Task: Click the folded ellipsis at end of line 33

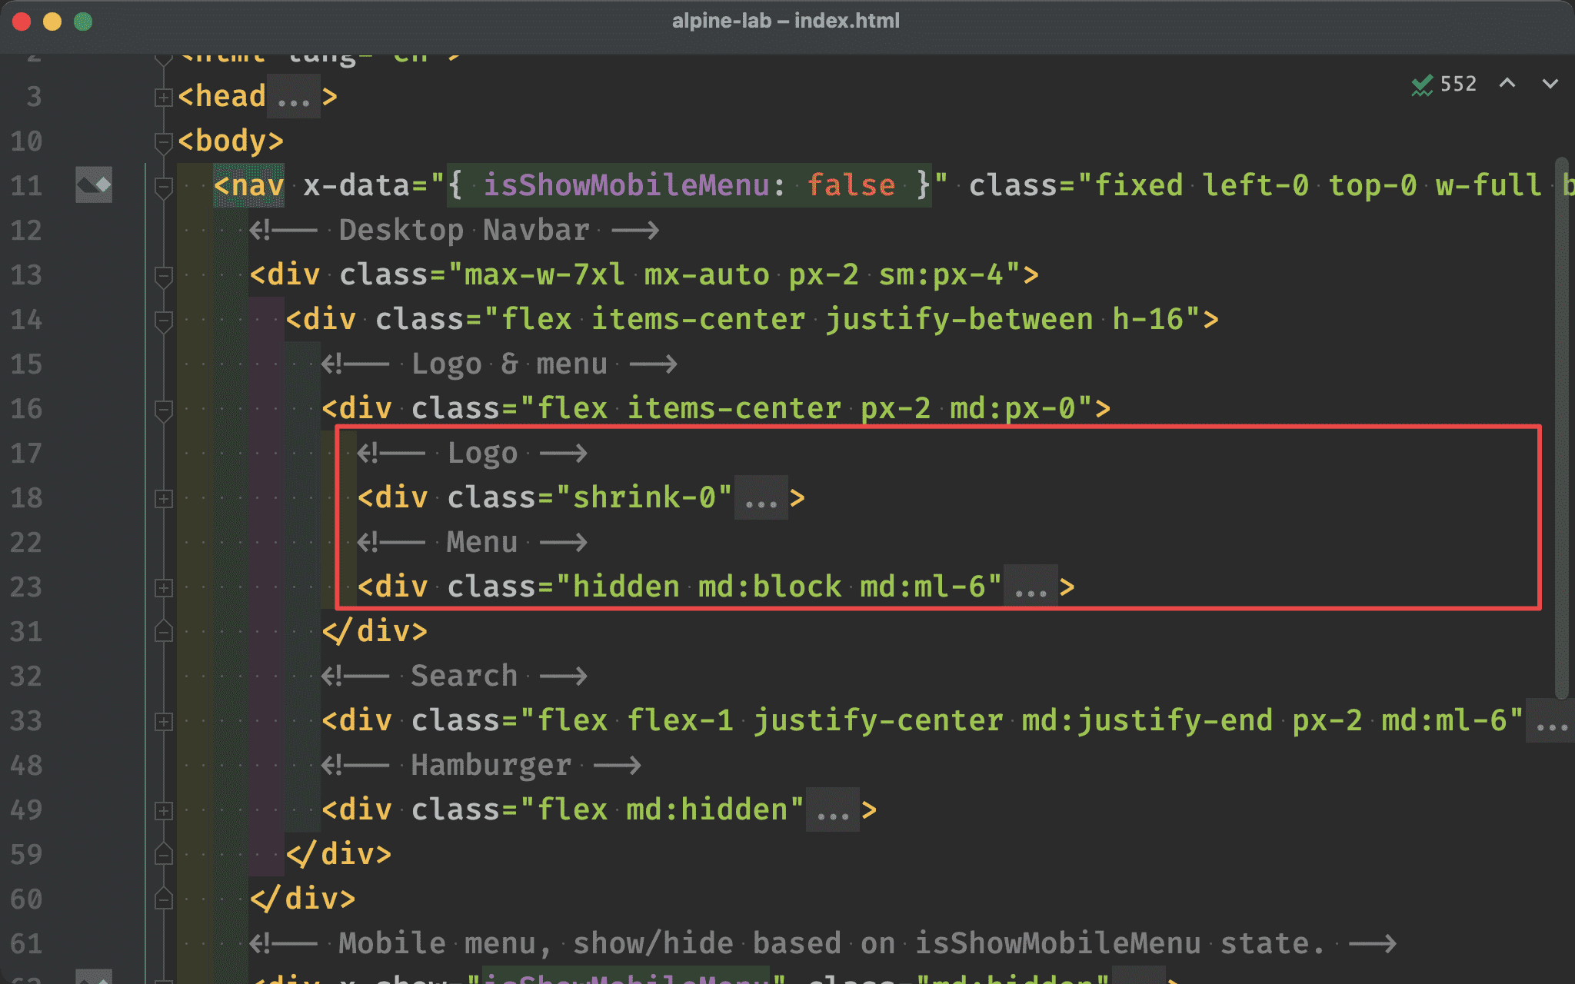Action: point(1551,721)
